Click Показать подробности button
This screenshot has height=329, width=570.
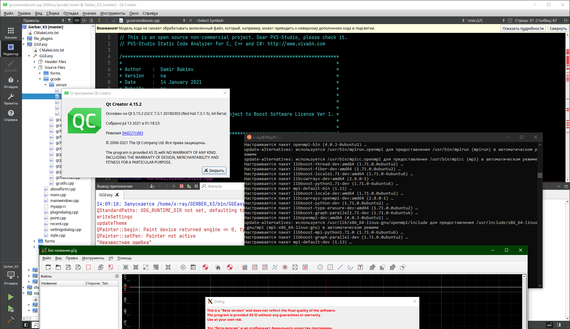pos(523,28)
